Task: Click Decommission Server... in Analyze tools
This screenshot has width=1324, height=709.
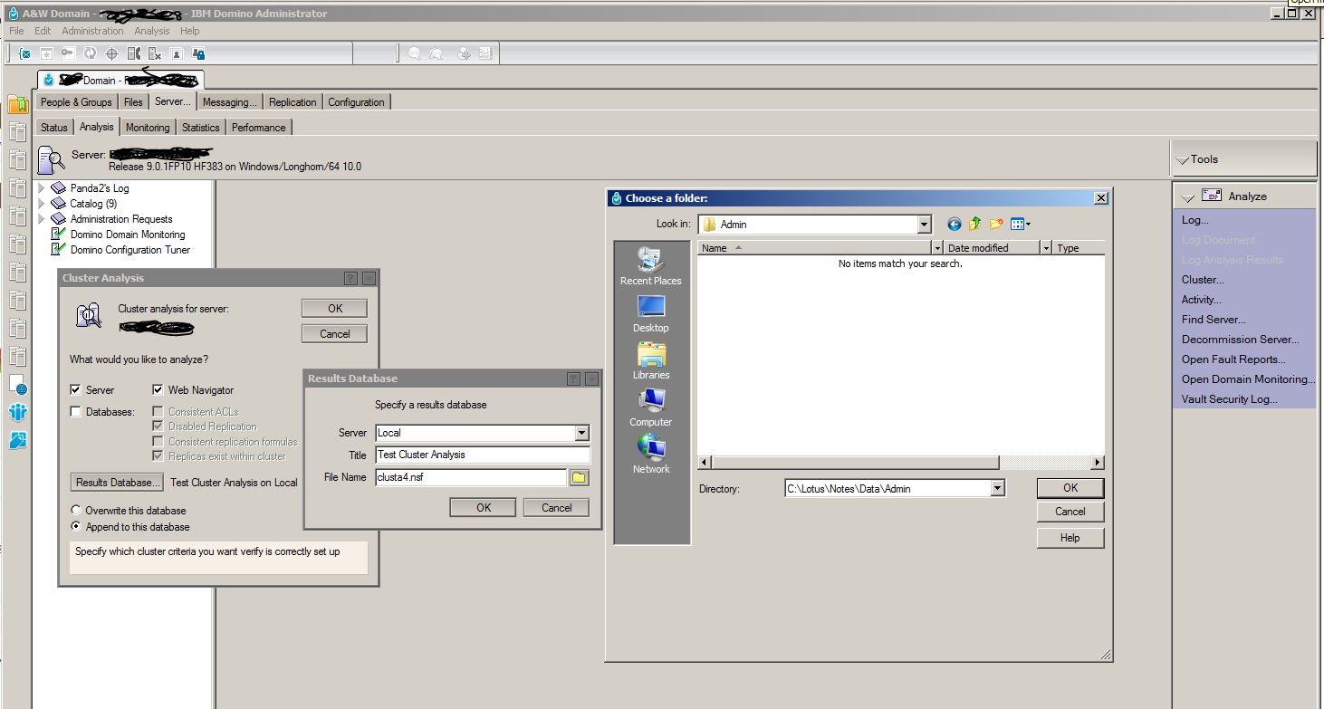Action: 1240,340
